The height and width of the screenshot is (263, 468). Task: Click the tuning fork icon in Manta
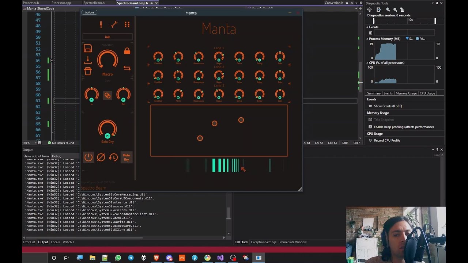pyautogui.click(x=101, y=24)
